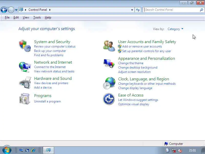The image size is (205, 154).
Task: Click the Control Panel icon in address bar
Action: tap(21, 10)
